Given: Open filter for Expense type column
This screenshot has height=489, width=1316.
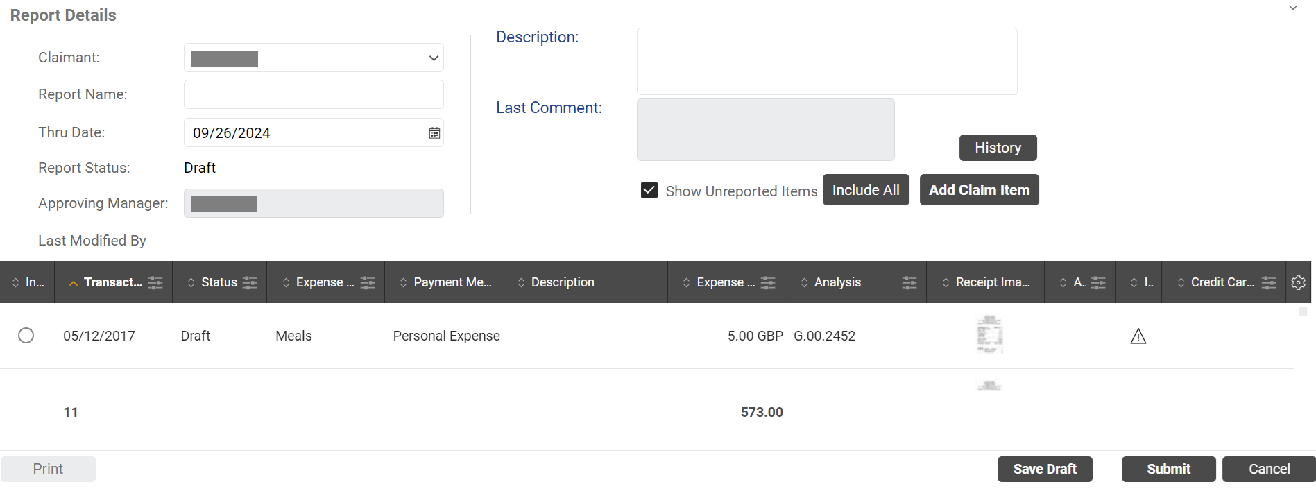Looking at the screenshot, I should click(368, 282).
